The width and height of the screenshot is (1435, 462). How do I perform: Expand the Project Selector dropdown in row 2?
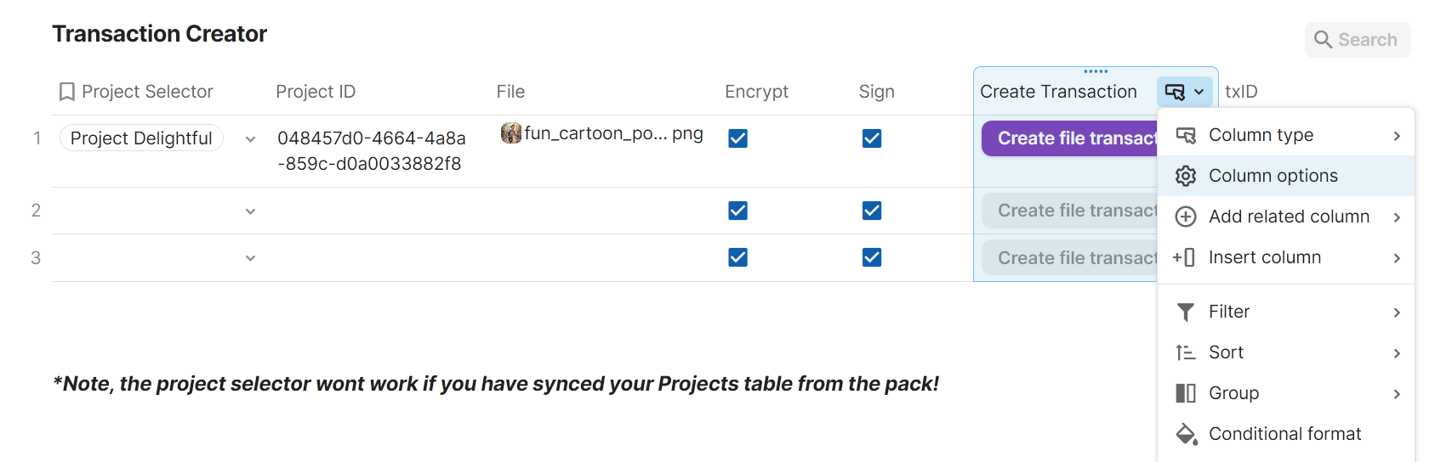point(250,211)
